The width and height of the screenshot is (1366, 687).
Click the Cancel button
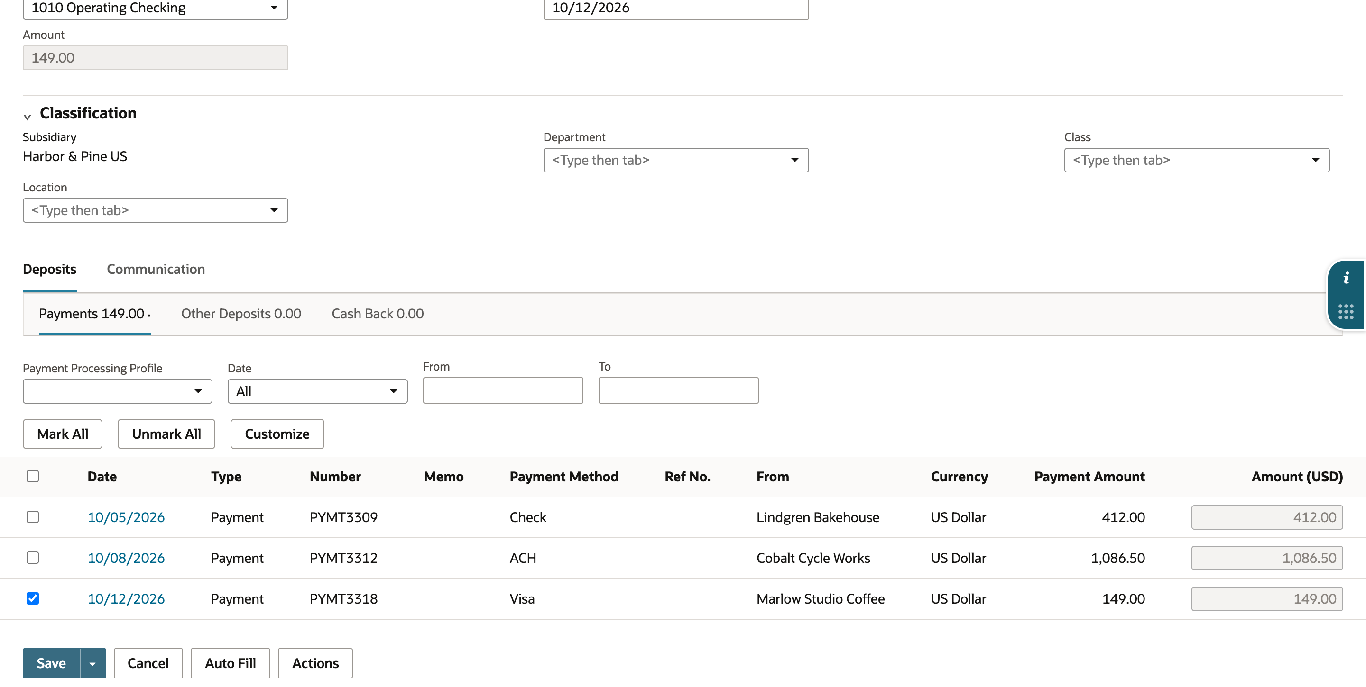coord(148,663)
